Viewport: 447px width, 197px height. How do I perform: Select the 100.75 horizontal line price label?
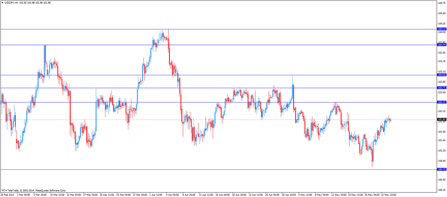click(442, 169)
